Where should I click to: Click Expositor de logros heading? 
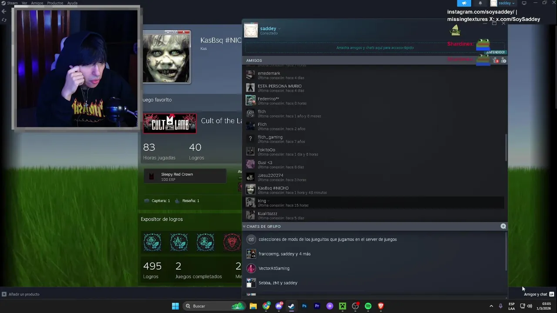(161, 219)
